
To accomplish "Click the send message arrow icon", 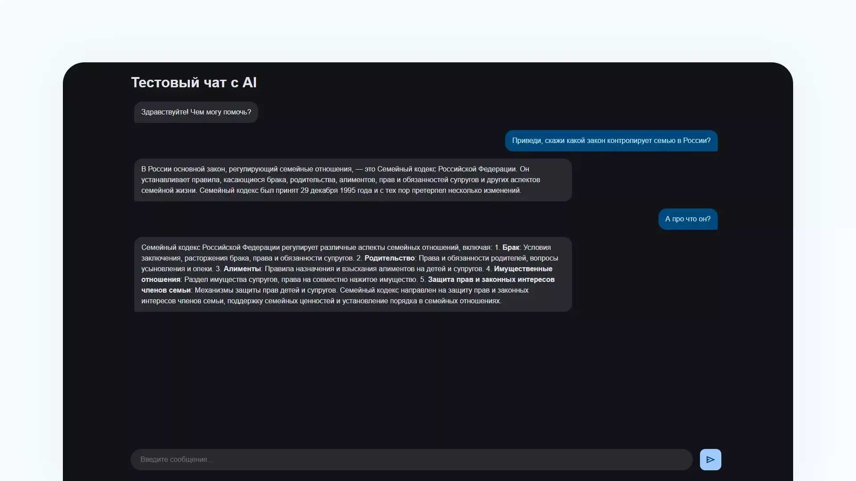I will (710, 460).
